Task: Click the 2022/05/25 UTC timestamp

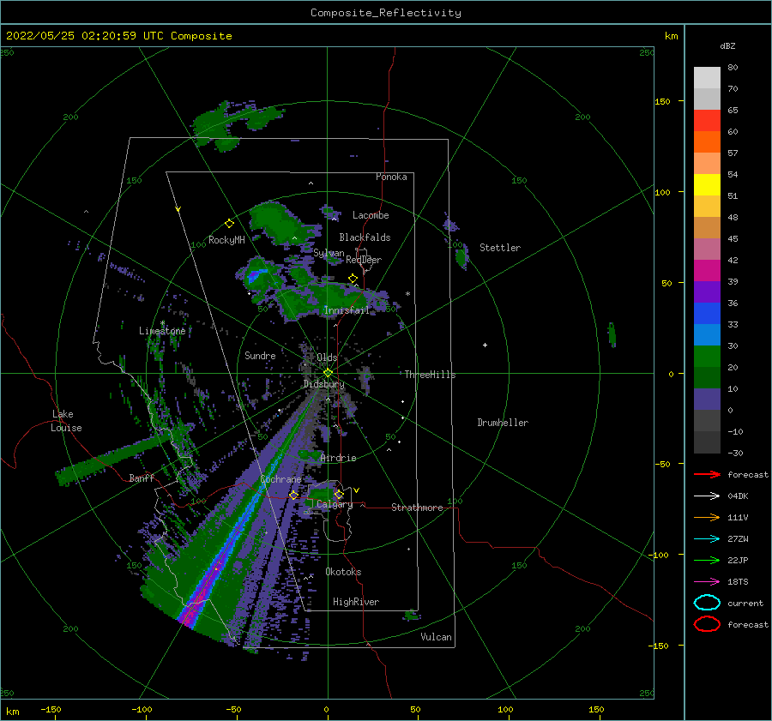Action: click(118, 36)
